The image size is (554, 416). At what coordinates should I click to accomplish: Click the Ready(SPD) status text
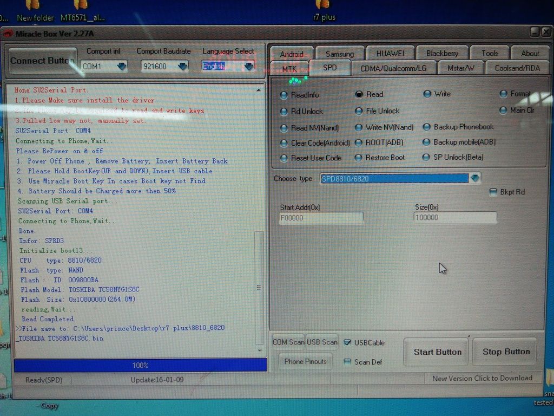click(x=44, y=380)
